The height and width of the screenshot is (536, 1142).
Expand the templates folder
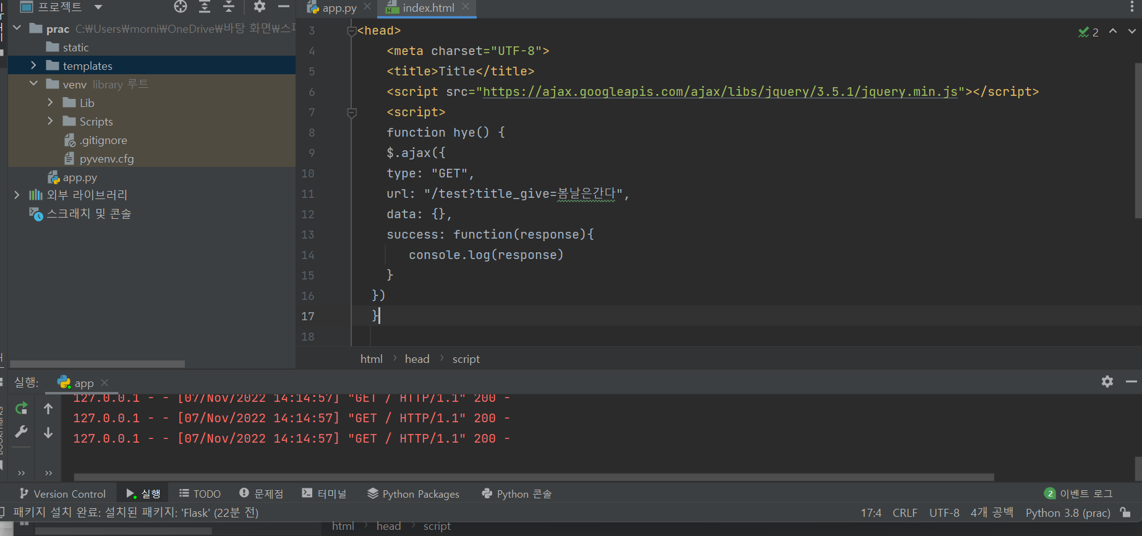pos(33,65)
